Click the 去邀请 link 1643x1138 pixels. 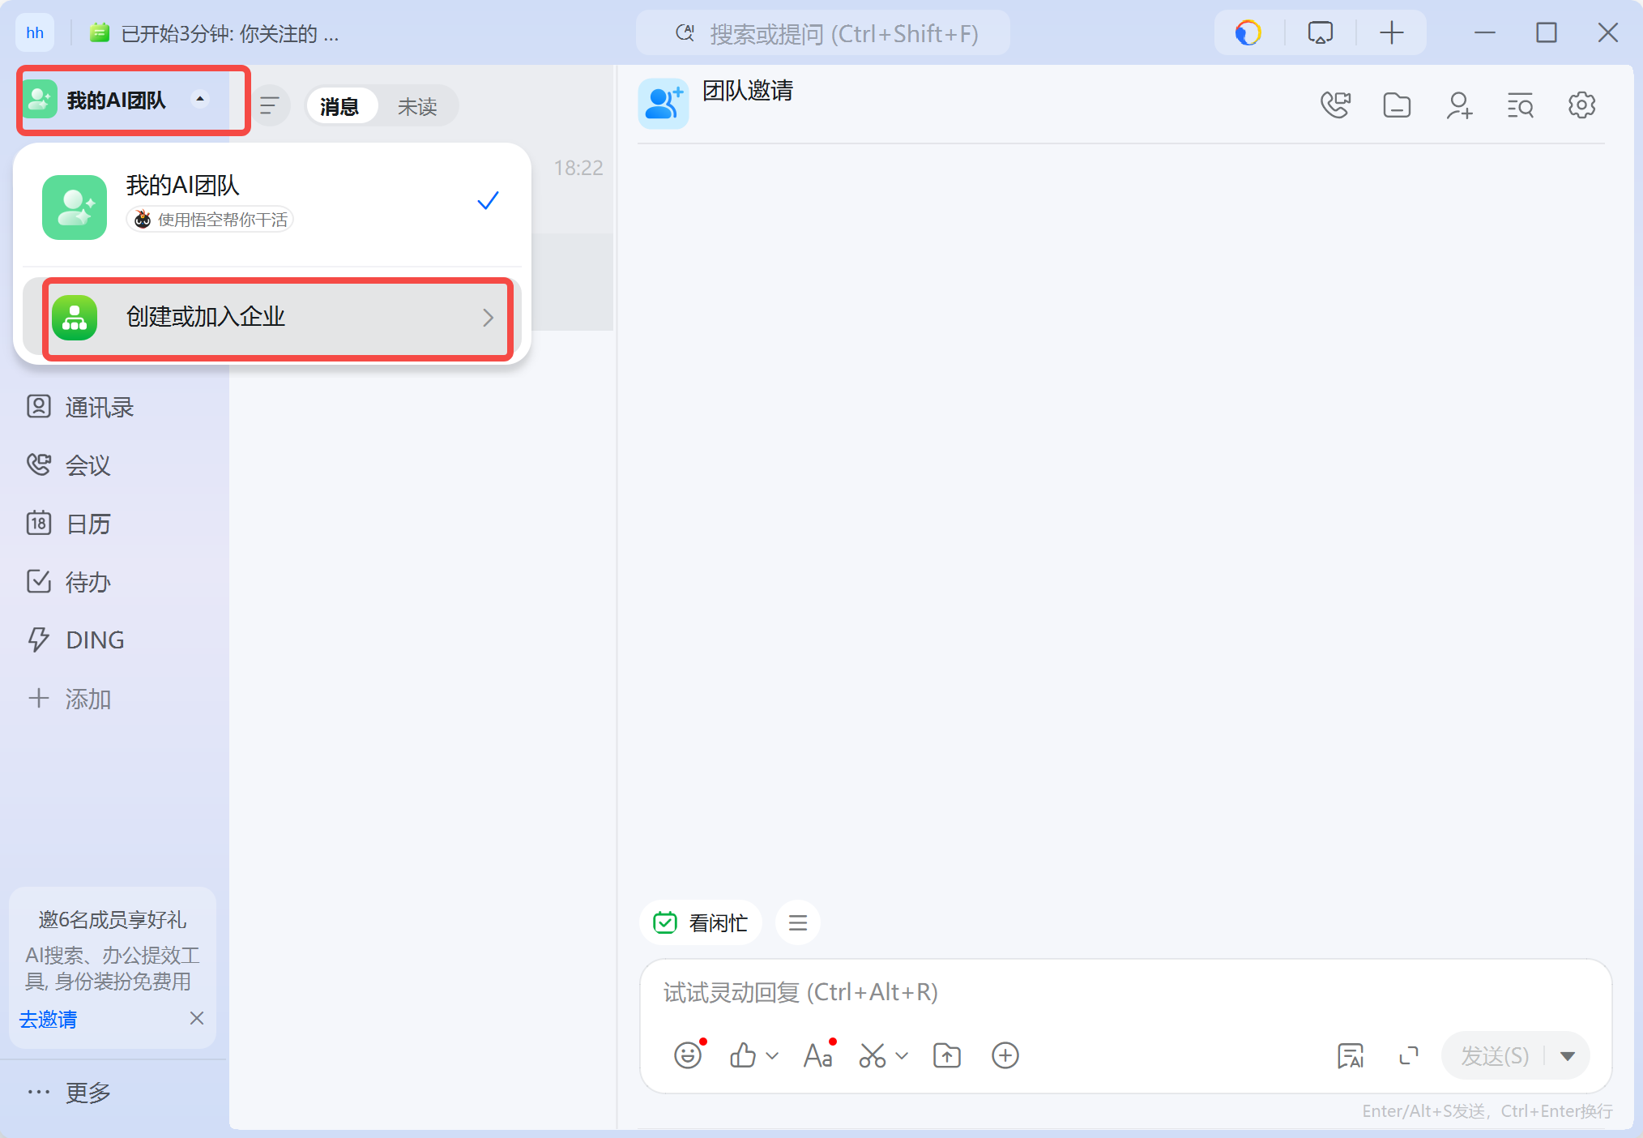coord(48,1019)
